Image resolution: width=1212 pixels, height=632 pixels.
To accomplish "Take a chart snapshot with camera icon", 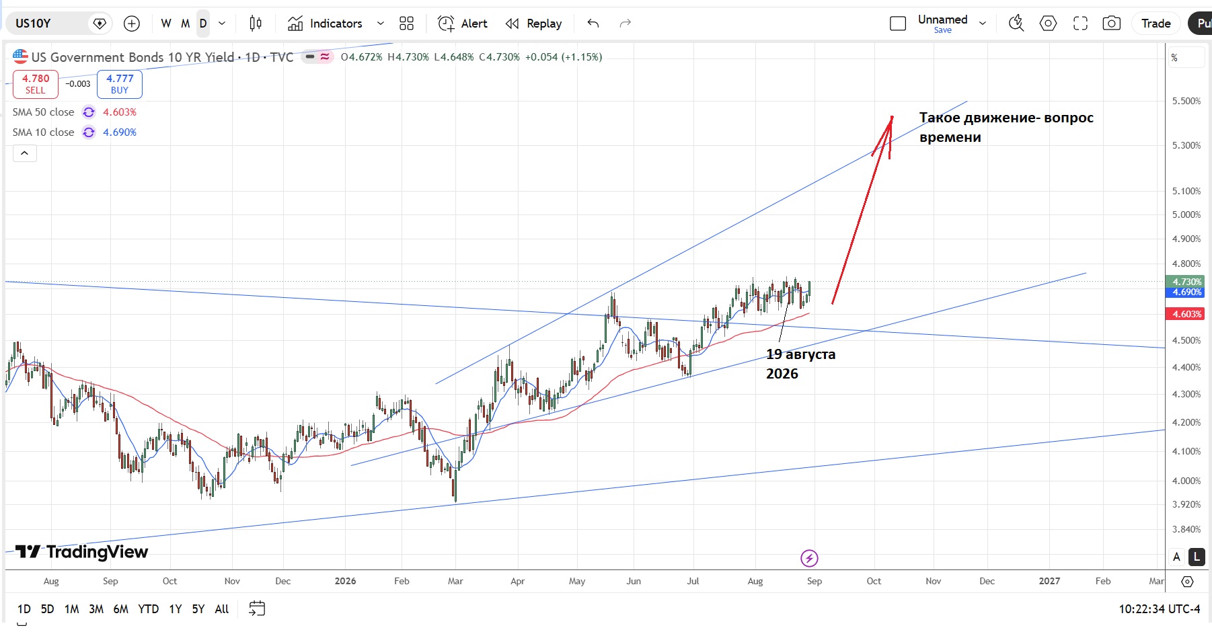I will 1112,24.
